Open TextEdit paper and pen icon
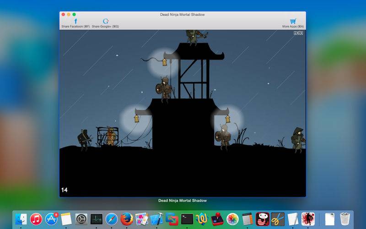Screen dimensions: 366x229 pyautogui.click(x=293, y=219)
